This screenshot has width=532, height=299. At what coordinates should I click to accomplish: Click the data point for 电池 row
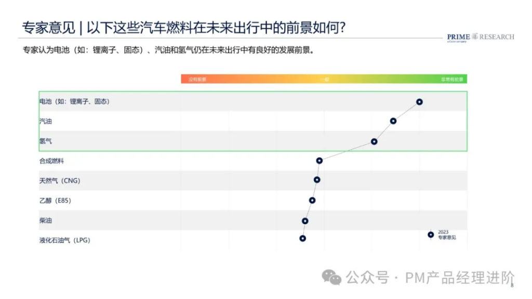click(419, 102)
